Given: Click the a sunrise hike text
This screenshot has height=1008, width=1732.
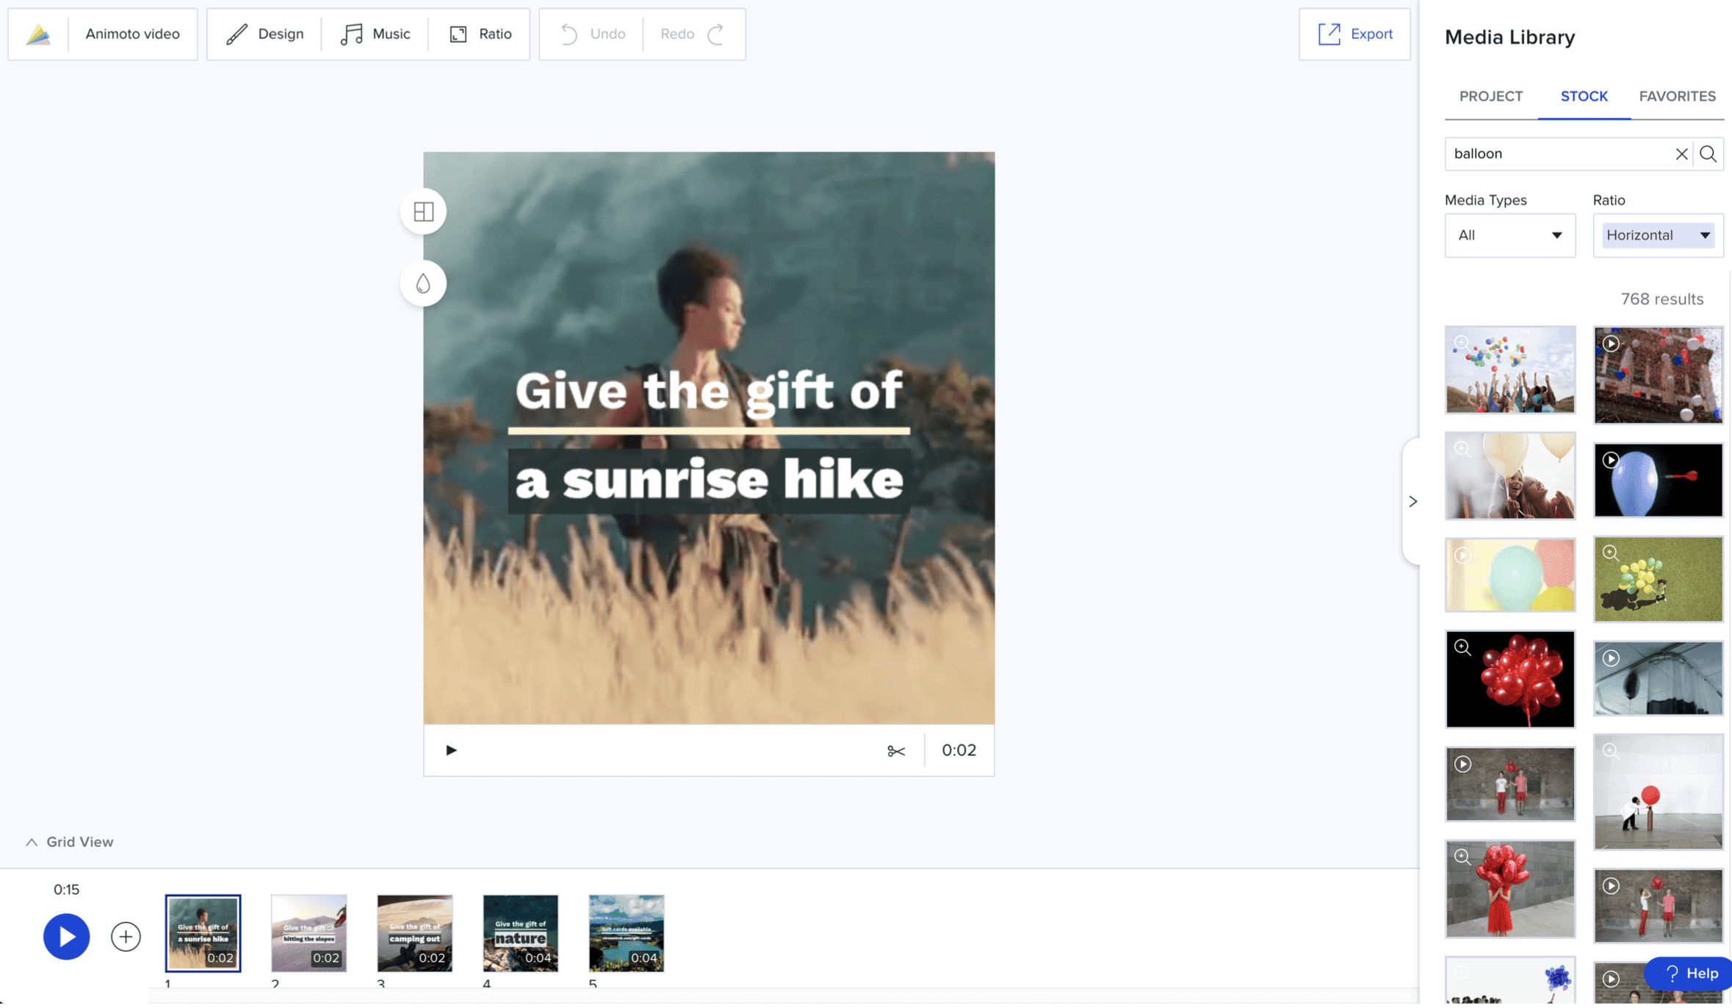Looking at the screenshot, I should coord(708,480).
